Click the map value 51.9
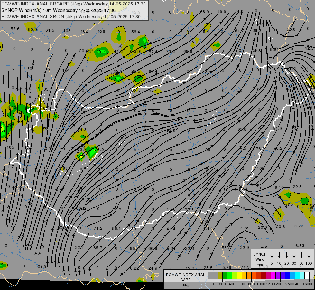The width and height of the screenshot is (315, 290). 277,128
